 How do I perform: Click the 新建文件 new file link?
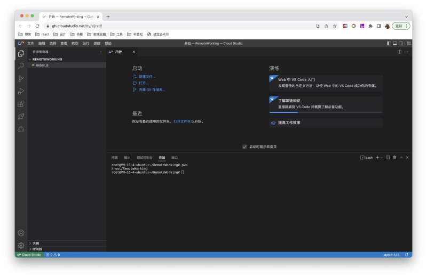[147, 77]
